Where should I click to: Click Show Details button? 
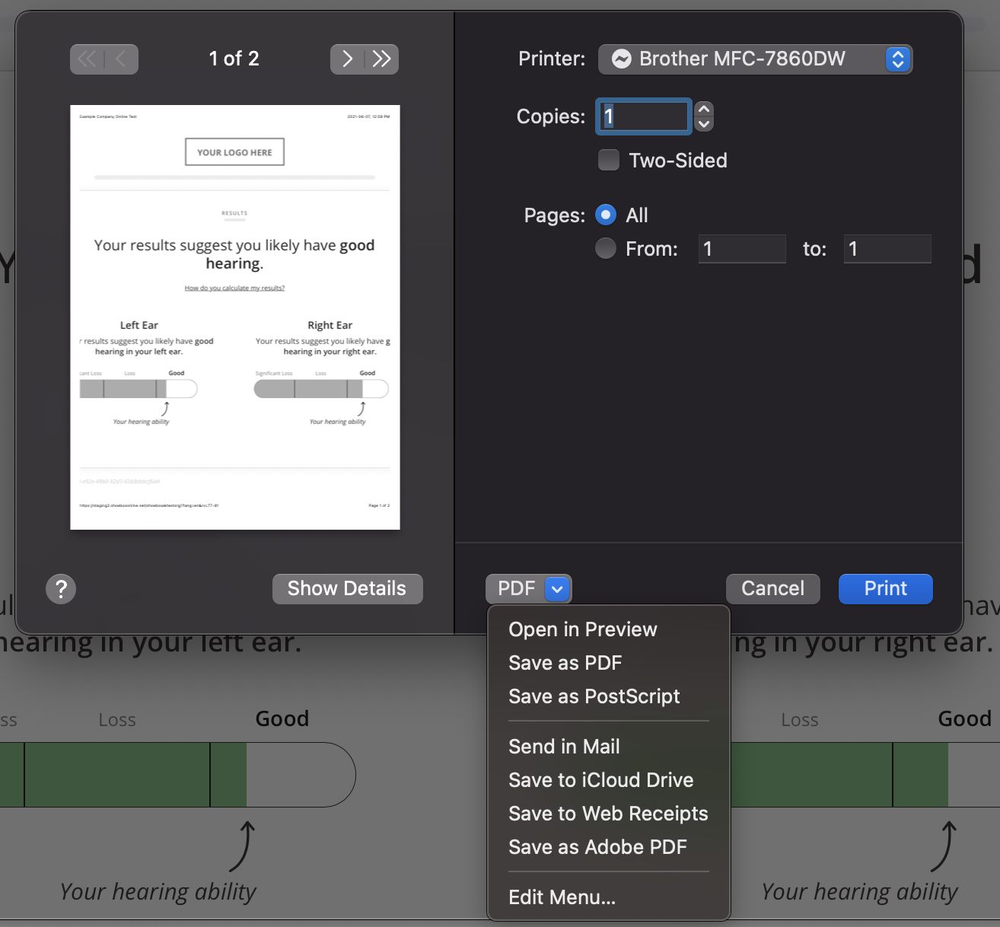pyautogui.click(x=347, y=588)
